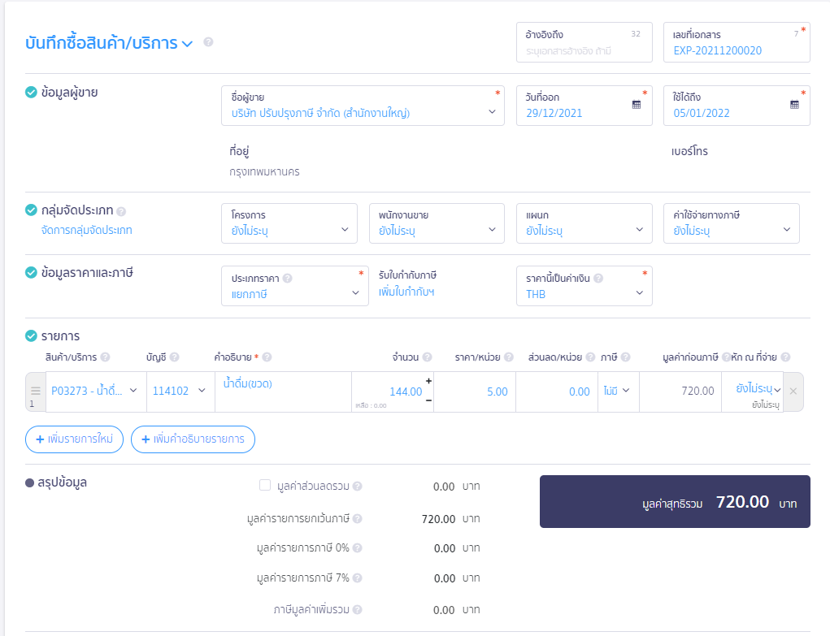
Task: Click help icon beside กลุ่มจัดประเภท
Action: click(121, 212)
